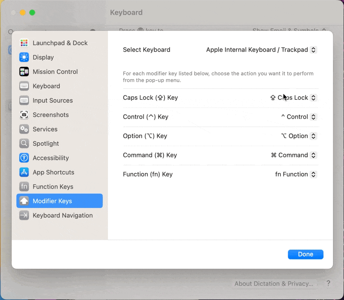Click the "Command (⌘) Key" label

150,155
